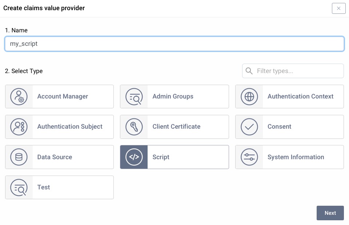Click the magnifying glass in filter box
Image resolution: width=349 pixels, height=225 pixels.
point(249,71)
